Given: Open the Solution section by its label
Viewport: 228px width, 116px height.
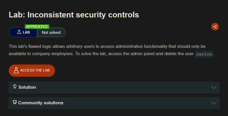Looking at the screenshot, I should [x=27, y=87].
